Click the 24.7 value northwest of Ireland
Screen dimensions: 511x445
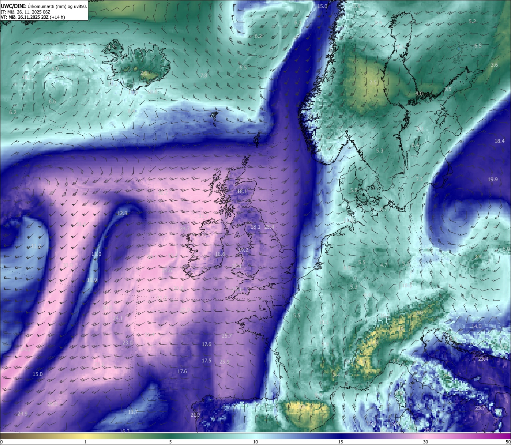(184, 228)
